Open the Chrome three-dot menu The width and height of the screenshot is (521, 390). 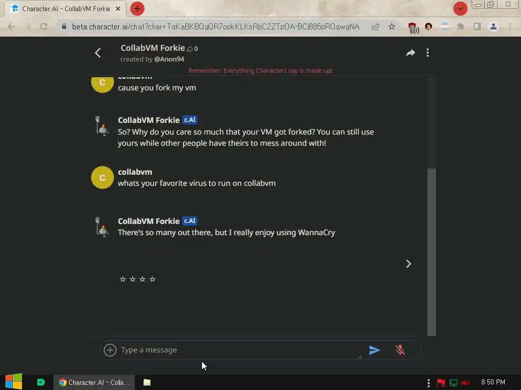510,26
